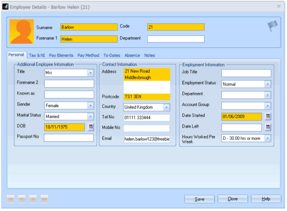Click the Date Left input field
The height and width of the screenshot is (211, 287).
(242, 127)
